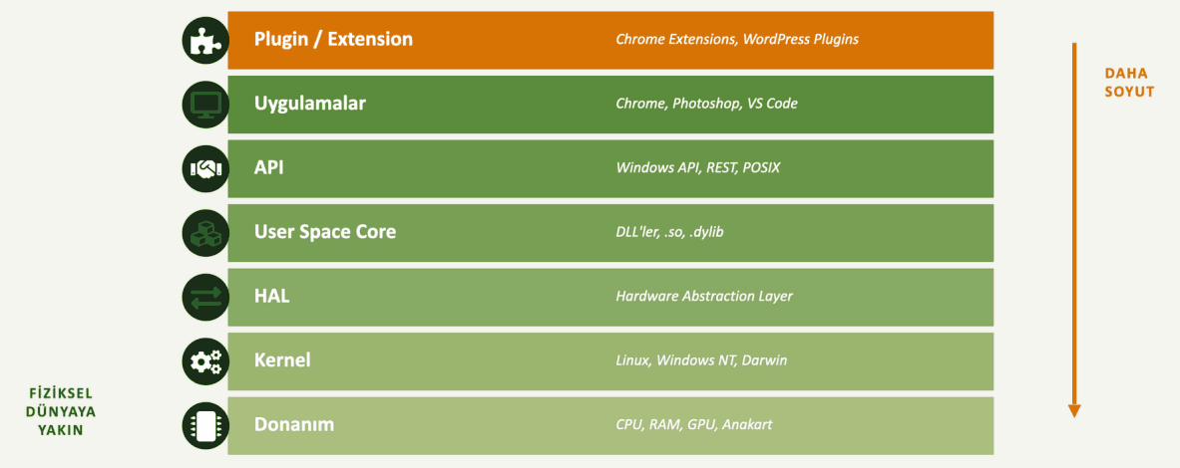Select the Hardware Abstraction Layer description
The width and height of the screenshot is (1180, 468).
[704, 296]
